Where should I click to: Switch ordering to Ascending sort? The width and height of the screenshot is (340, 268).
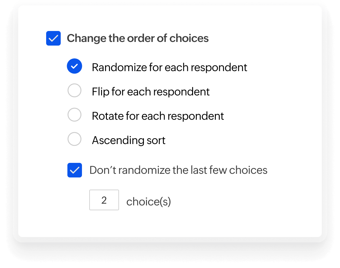(x=74, y=139)
